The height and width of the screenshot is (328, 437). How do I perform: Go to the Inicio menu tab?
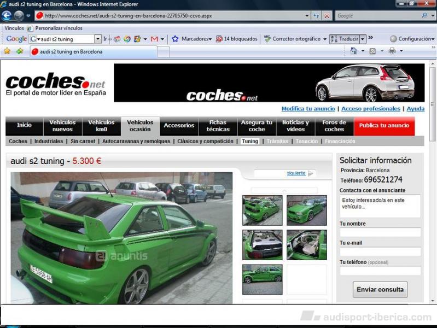pyautogui.click(x=24, y=125)
